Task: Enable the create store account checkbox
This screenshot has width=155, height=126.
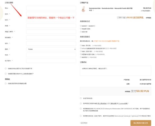Action: point(6,74)
